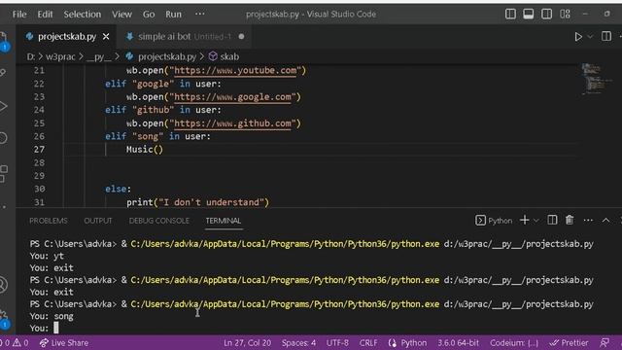The height and width of the screenshot is (350, 622).
Task: Open launch profile dropdown beside plus
Action: click(x=536, y=221)
